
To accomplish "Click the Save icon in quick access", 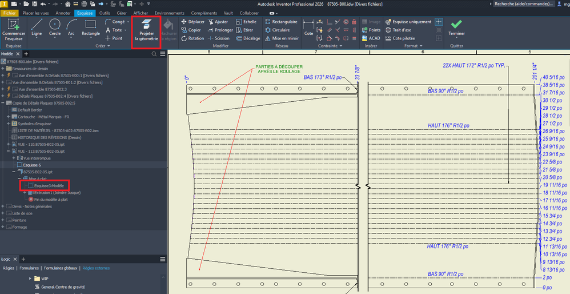I will pos(34,4).
